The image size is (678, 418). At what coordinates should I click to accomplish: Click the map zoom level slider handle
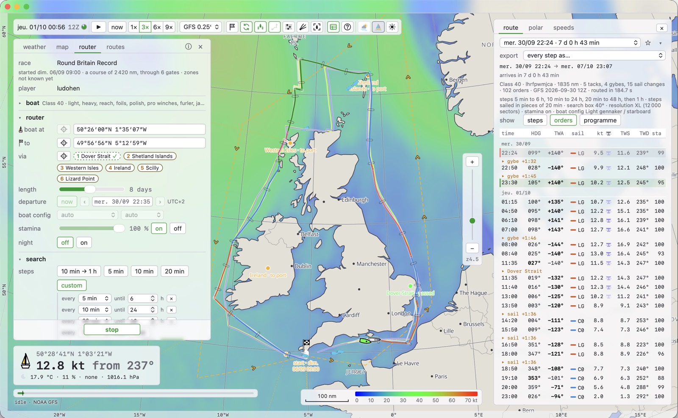tap(472, 220)
